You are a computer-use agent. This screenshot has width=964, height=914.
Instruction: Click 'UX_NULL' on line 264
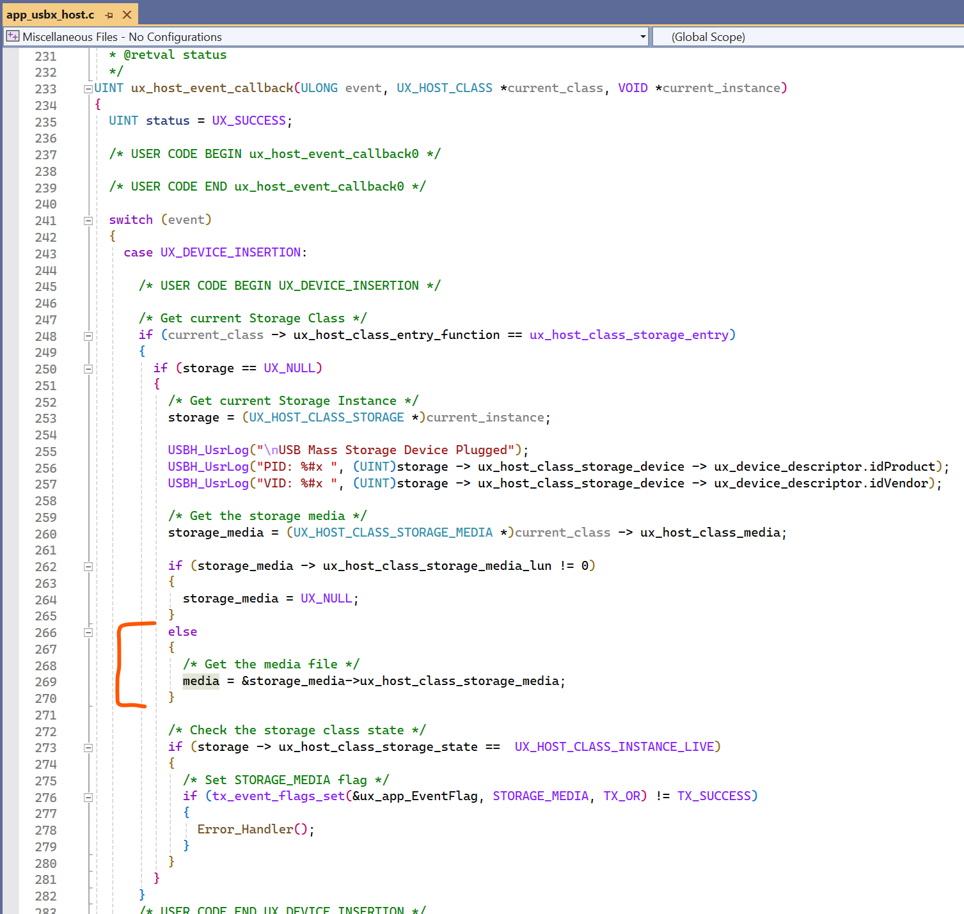(x=326, y=598)
